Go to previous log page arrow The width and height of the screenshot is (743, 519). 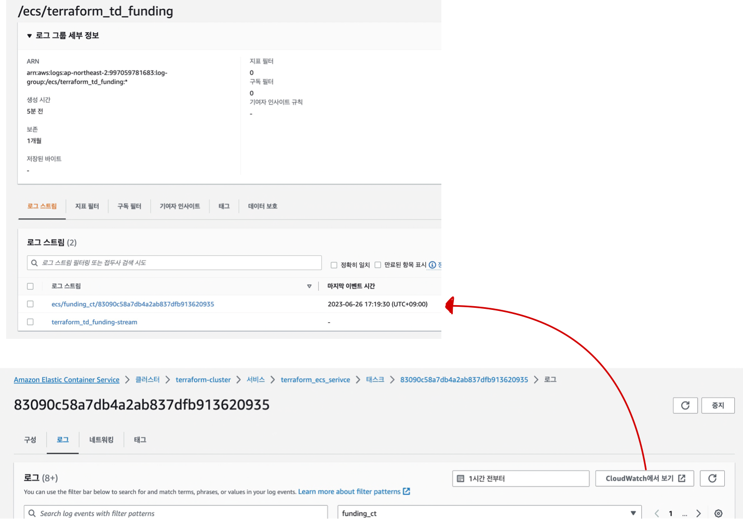657,513
